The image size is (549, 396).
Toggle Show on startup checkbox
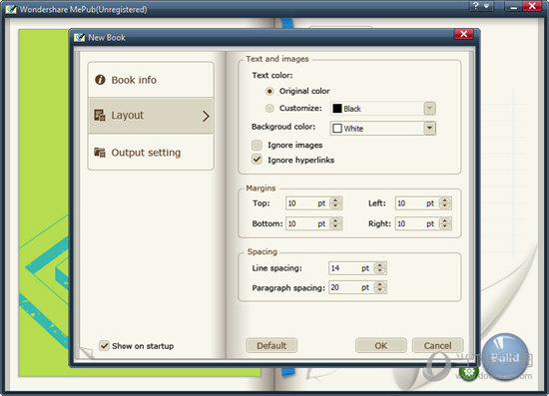point(104,345)
